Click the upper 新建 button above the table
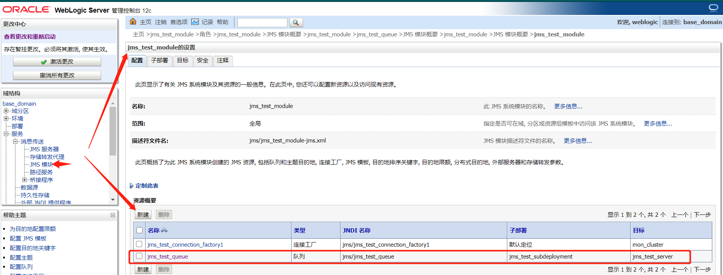723x275 pixels. [143, 215]
